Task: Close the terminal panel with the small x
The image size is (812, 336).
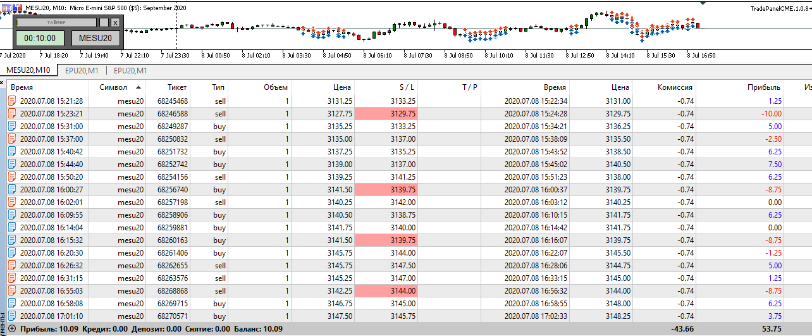Action: (2, 82)
